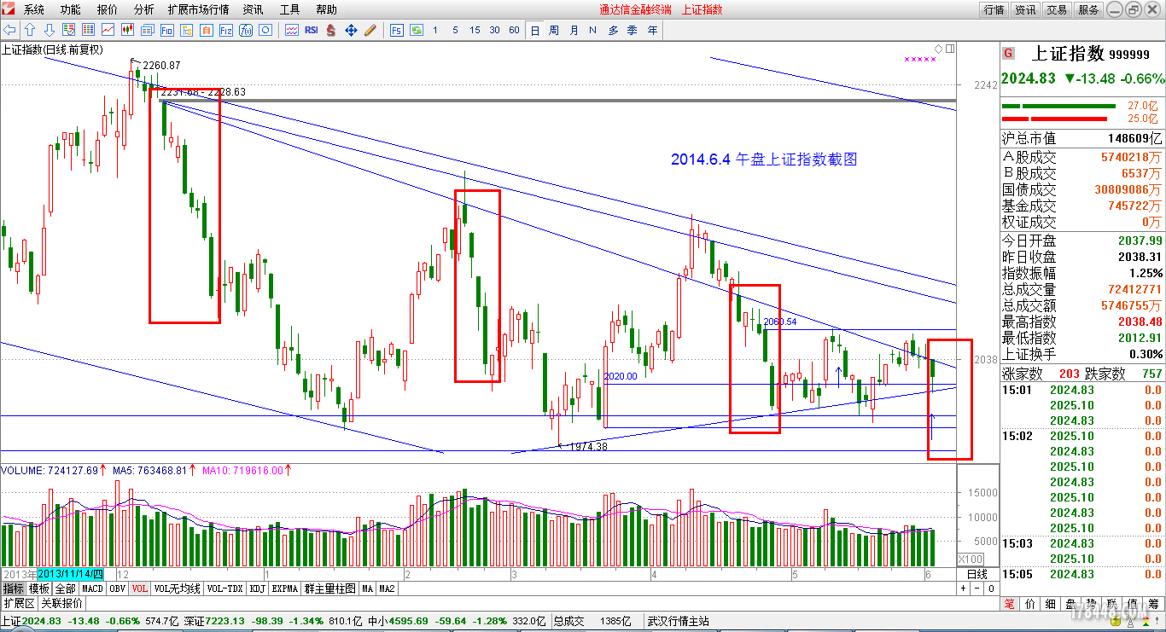
Task: Select the VOL无均线 indicator tab
Action: (177, 589)
